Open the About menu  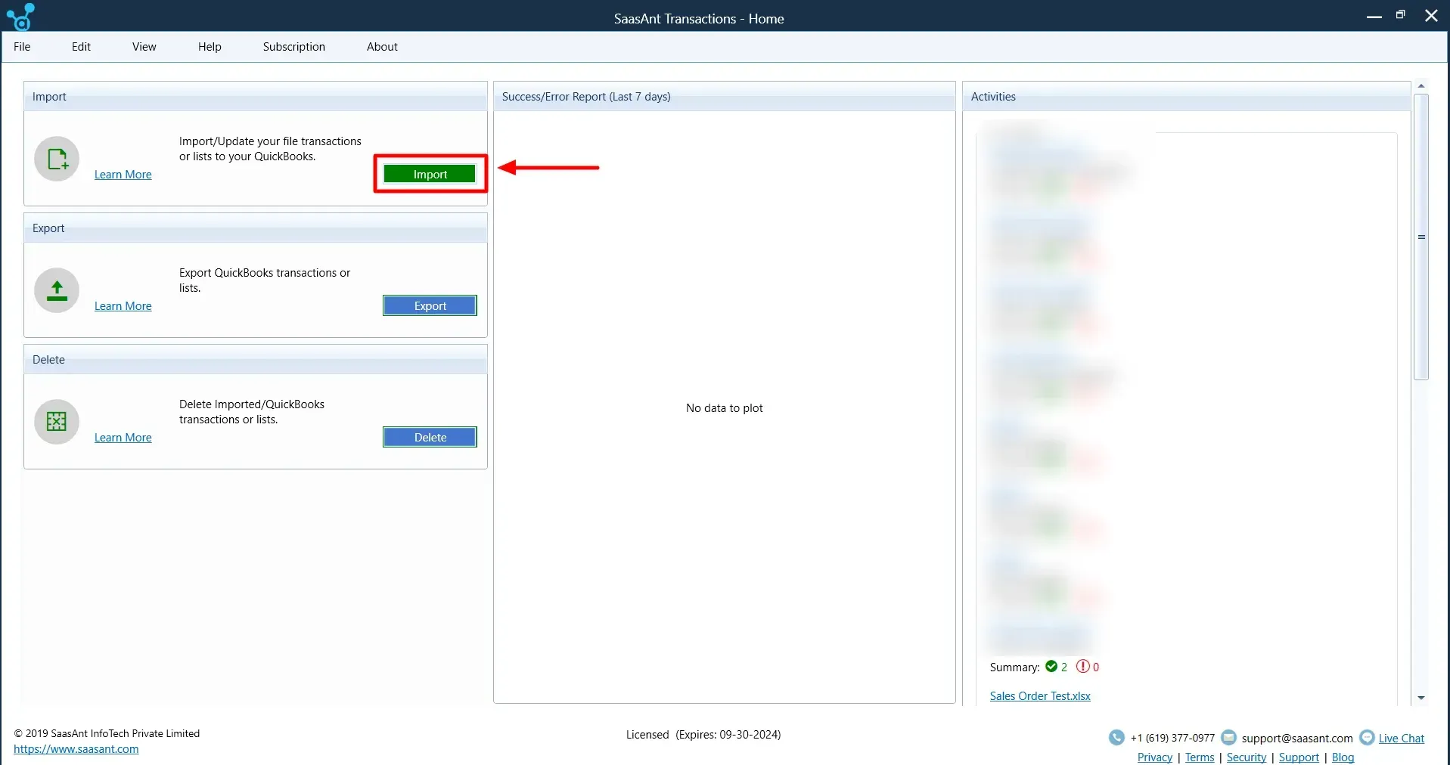tap(382, 47)
